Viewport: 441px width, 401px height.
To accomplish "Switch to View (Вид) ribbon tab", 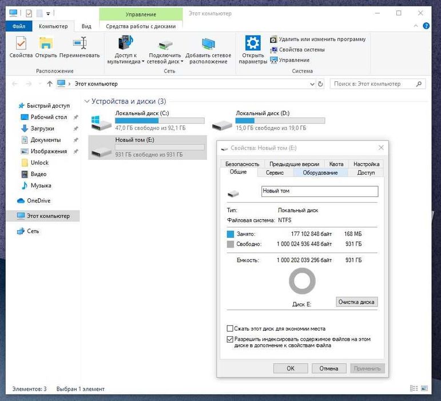I will tap(86, 26).
